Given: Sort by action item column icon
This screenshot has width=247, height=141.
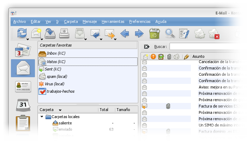Looking at the screenshot, I should (161, 56).
